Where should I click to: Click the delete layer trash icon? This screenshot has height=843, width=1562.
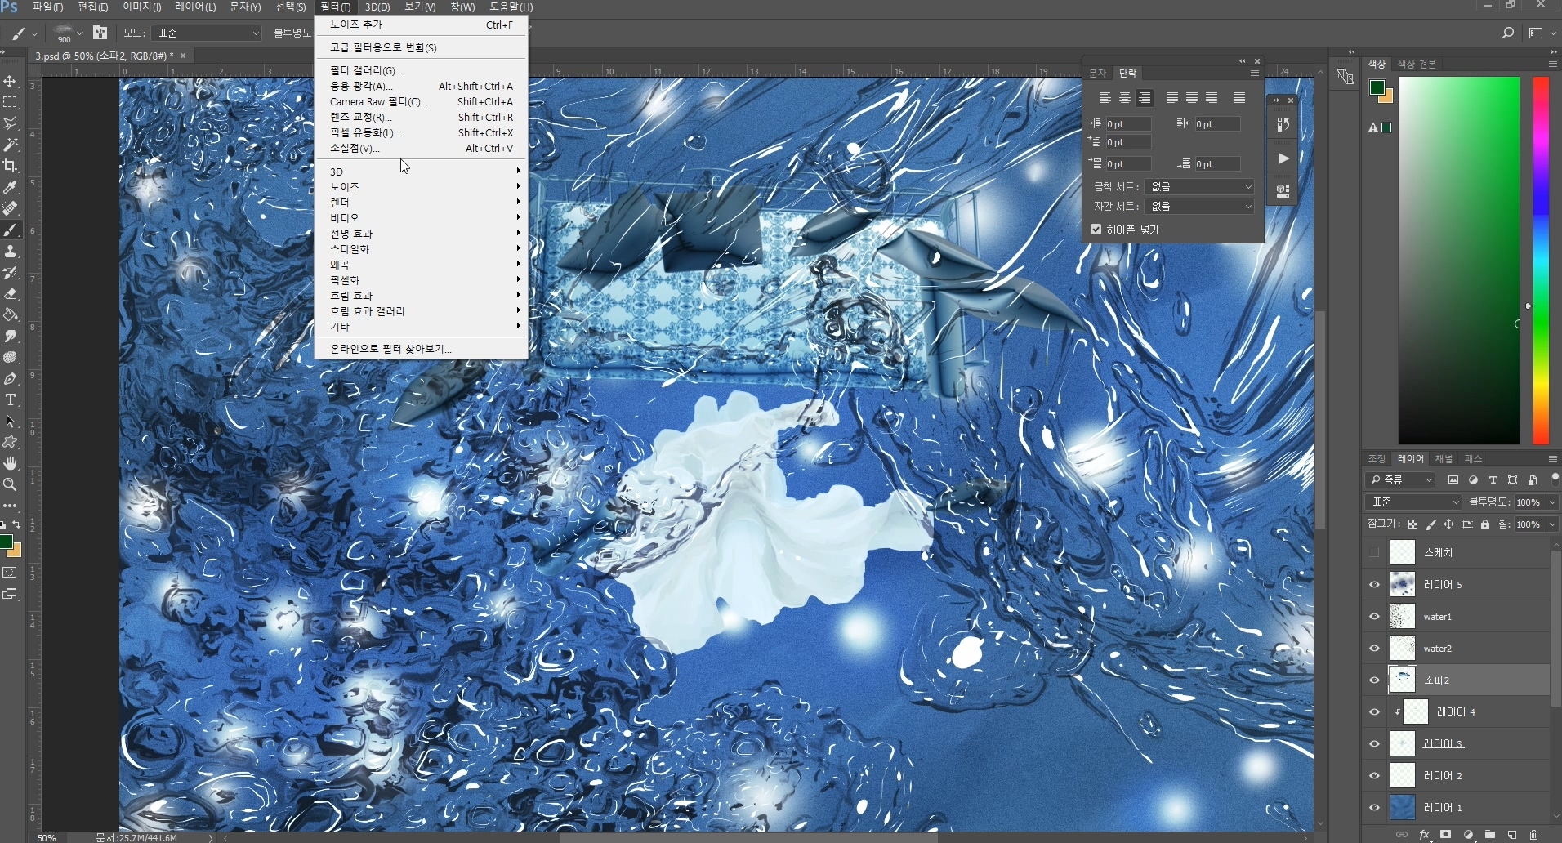coord(1533,835)
